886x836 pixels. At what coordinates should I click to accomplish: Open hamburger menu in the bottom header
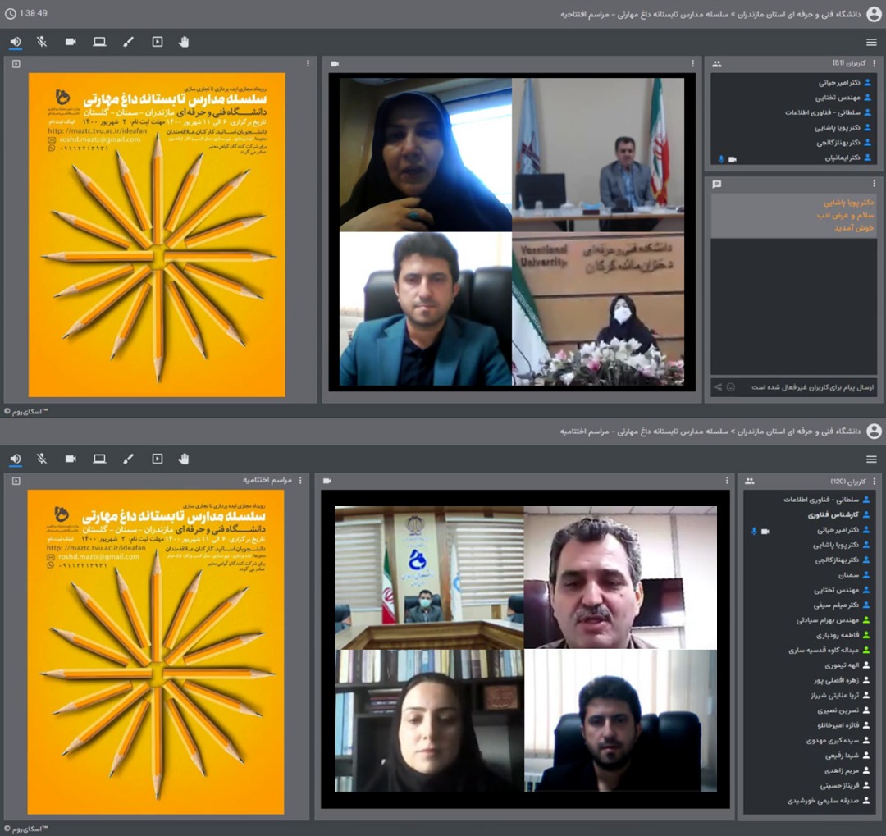(x=871, y=459)
